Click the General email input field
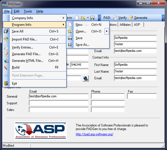 [x=59, y=96]
